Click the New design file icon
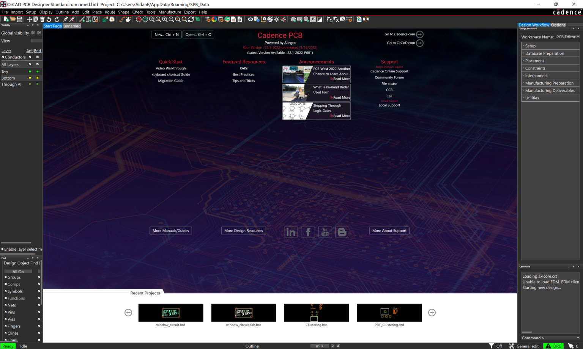Screen dimensions: 583x349 pyautogui.click(x=6, y=19)
